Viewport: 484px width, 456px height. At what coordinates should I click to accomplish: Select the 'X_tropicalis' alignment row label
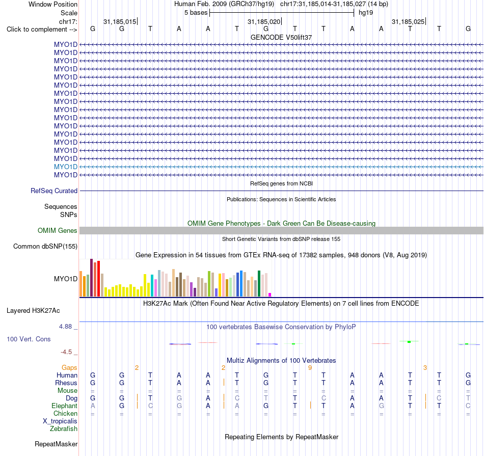click(60, 421)
